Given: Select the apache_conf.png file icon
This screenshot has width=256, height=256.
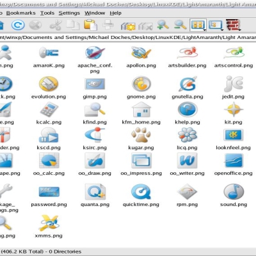Looking at the screenshot, I should [95, 52].
